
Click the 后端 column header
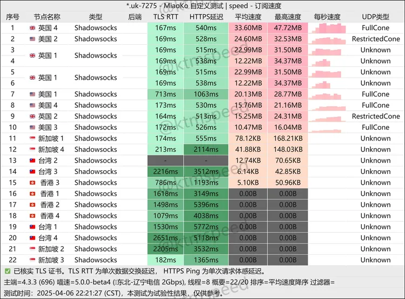[x=135, y=17]
